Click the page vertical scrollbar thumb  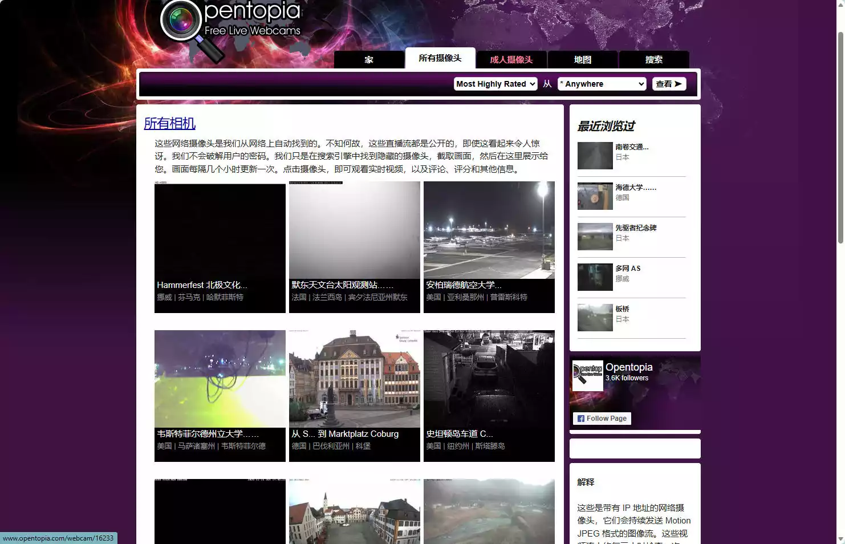click(x=840, y=138)
